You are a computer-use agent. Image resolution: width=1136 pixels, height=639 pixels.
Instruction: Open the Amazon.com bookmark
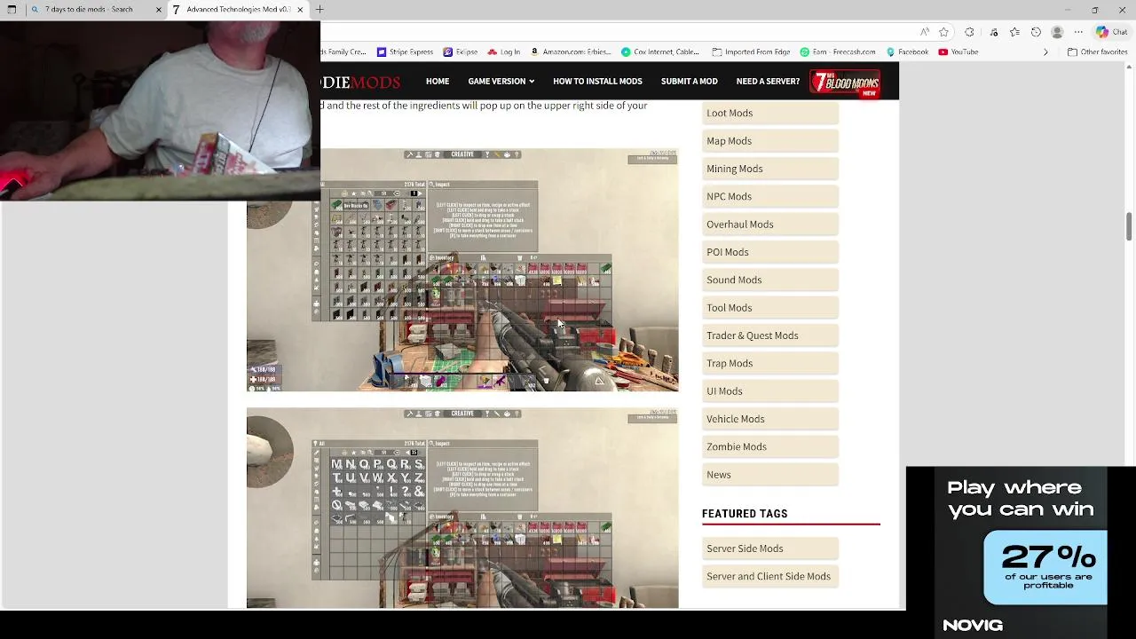coord(571,52)
